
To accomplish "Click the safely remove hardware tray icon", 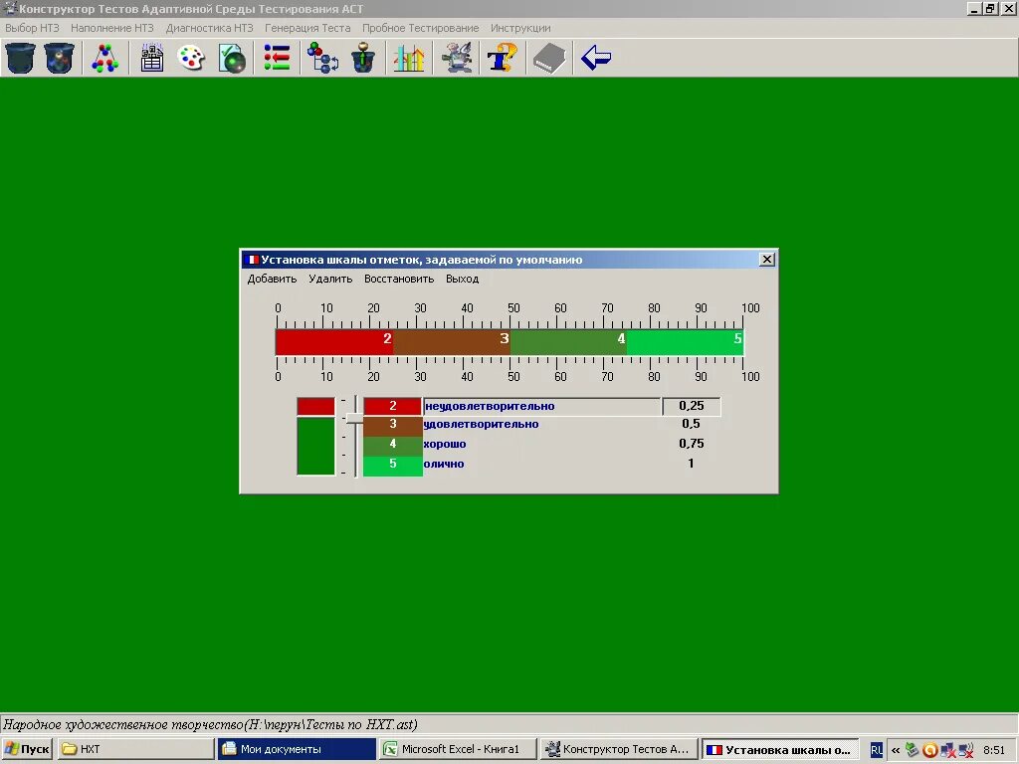I will (913, 750).
